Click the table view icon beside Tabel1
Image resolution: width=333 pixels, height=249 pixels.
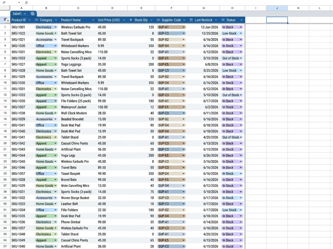point(33,14)
